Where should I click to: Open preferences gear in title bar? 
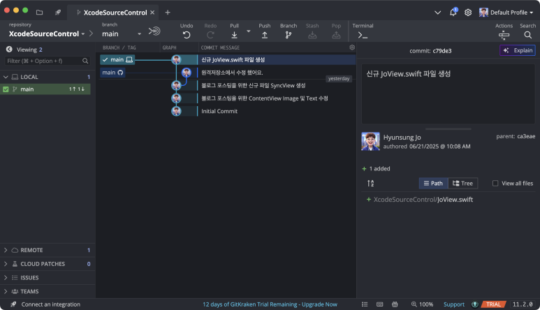click(x=468, y=13)
